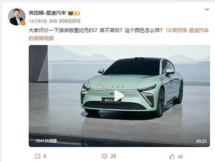The image size is (215, 162).
Task: Play the video with center play button
Action: (119, 96)
